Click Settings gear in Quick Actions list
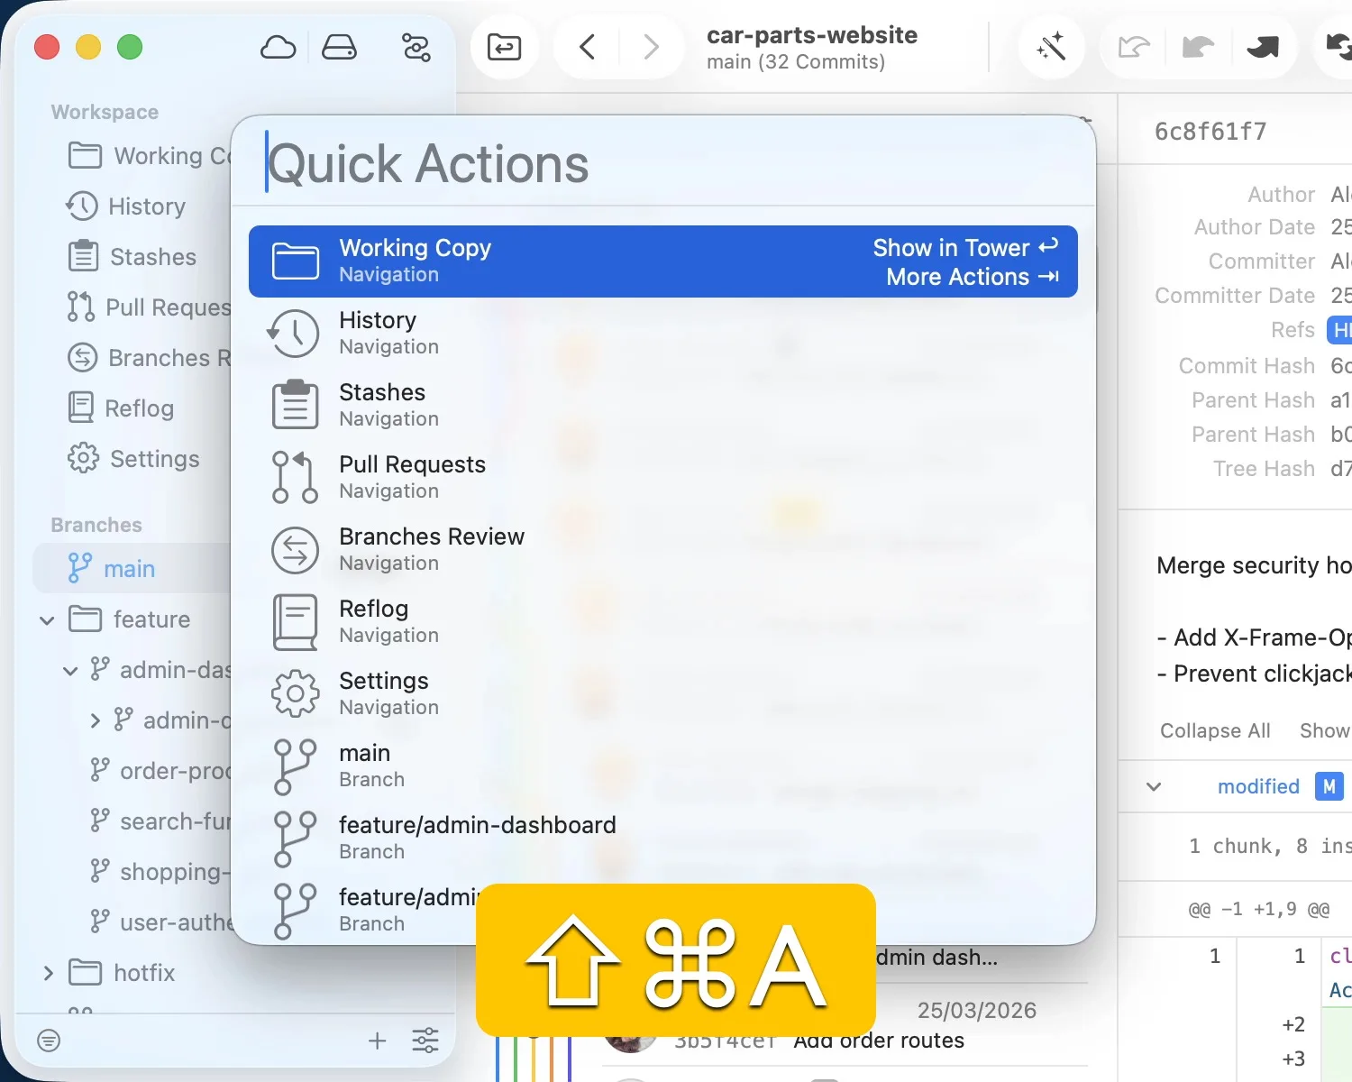This screenshot has width=1352, height=1082. [x=295, y=693]
